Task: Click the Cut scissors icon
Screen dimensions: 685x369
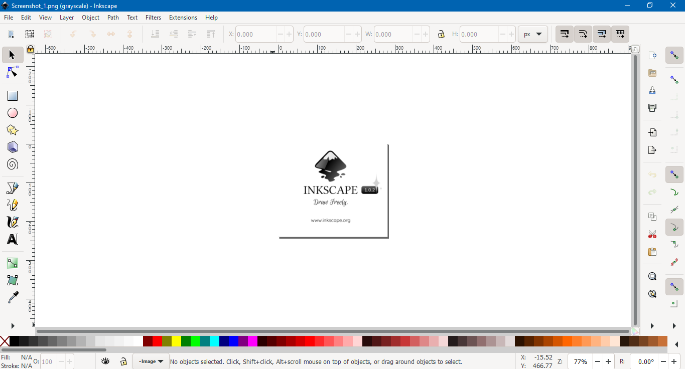Action: coord(652,234)
